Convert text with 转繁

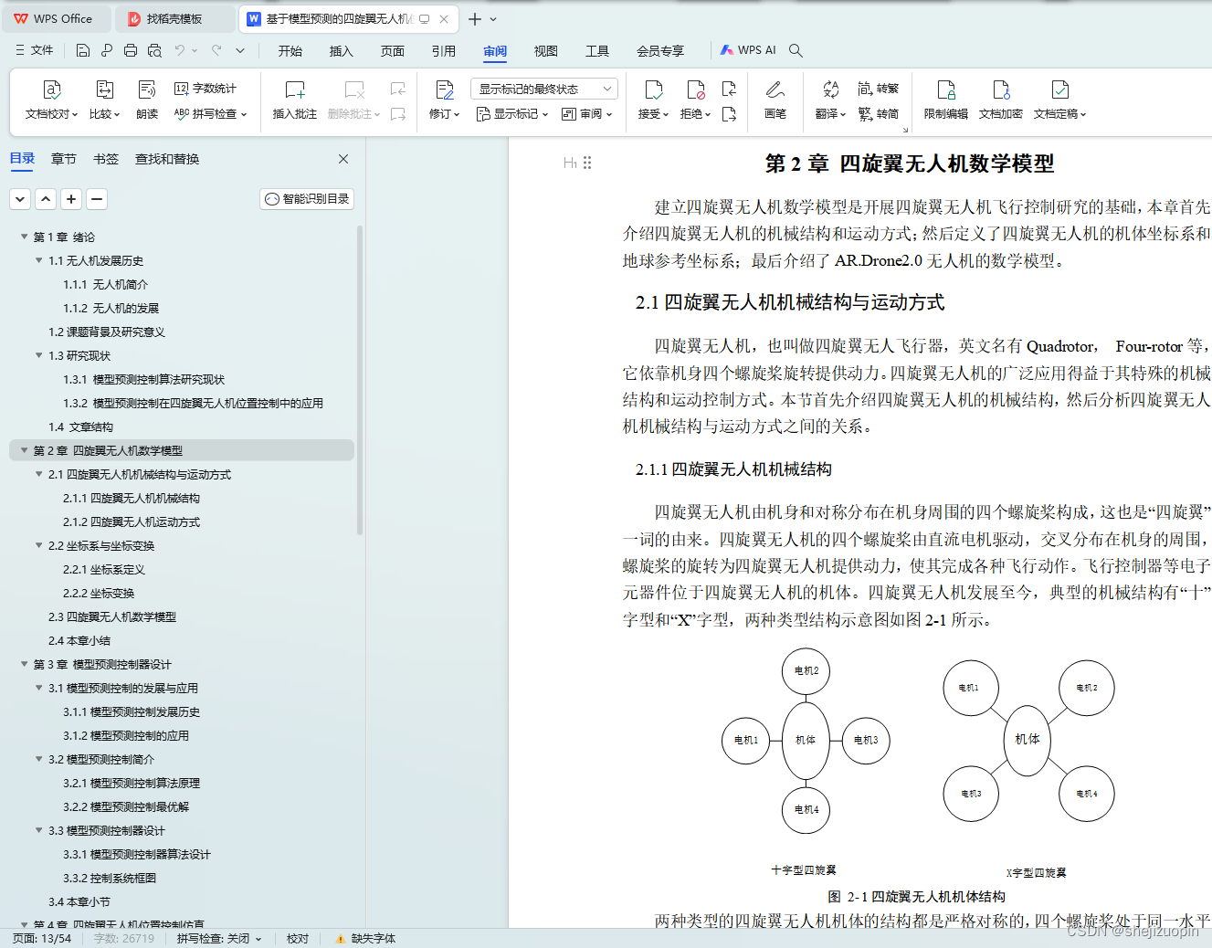point(879,89)
